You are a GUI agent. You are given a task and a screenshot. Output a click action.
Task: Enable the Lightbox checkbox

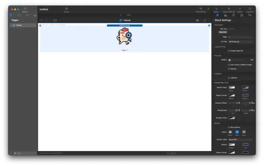pyautogui.click(x=229, y=78)
